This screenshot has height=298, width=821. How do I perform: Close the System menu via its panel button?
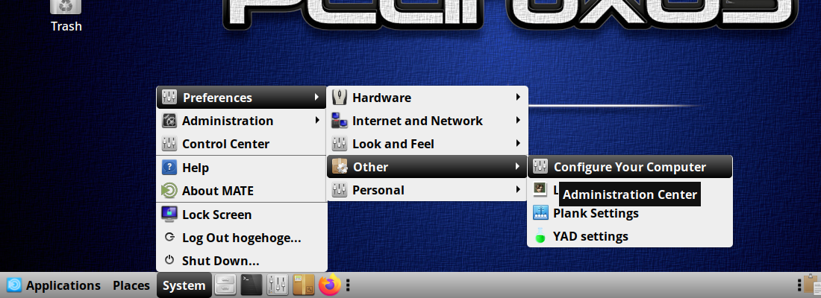tap(184, 285)
